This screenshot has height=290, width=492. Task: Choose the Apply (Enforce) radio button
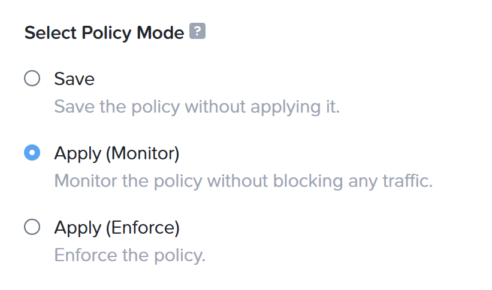pos(32,227)
